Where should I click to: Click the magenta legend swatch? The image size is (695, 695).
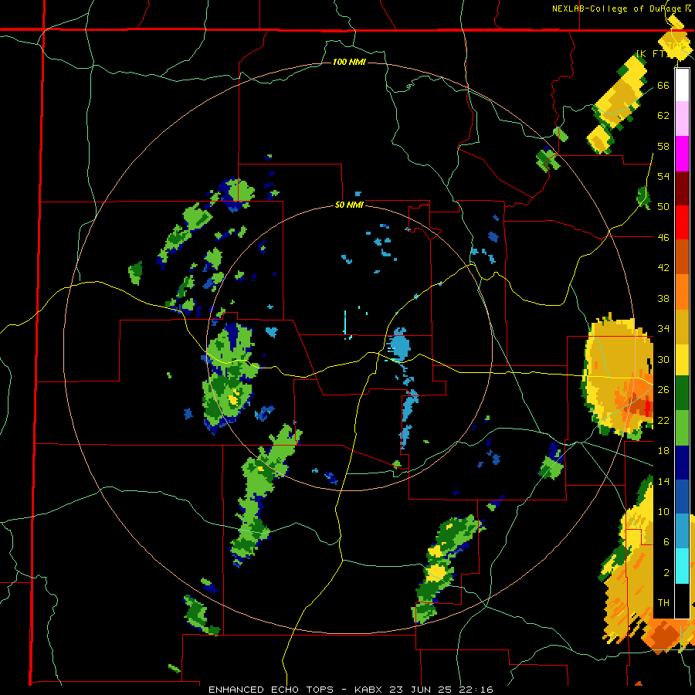(682, 154)
